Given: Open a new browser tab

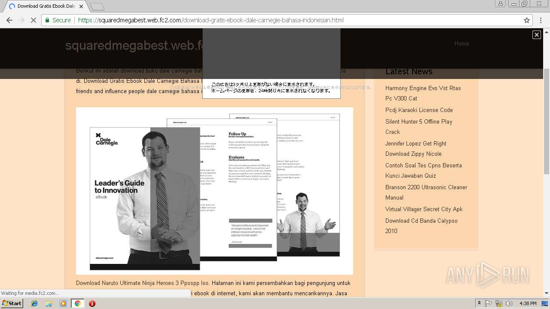Looking at the screenshot, I should 97,6.
